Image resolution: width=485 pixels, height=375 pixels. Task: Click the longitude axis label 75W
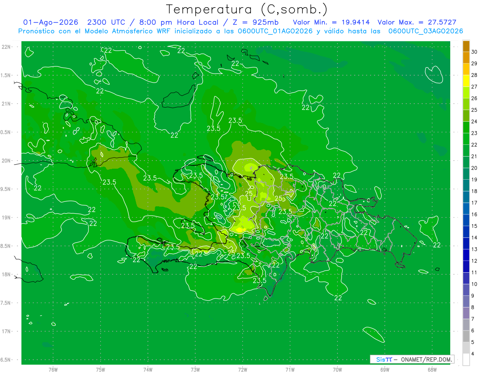[101, 370]
